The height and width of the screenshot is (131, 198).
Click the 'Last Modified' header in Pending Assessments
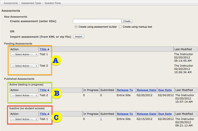click(x=183, y=49)
